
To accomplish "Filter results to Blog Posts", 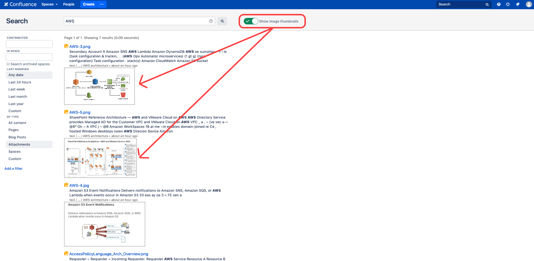I will tap(17, 137).
